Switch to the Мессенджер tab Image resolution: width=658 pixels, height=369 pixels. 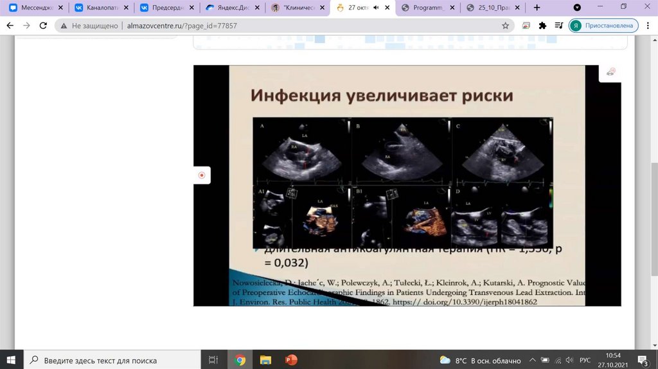click(35, 8)
